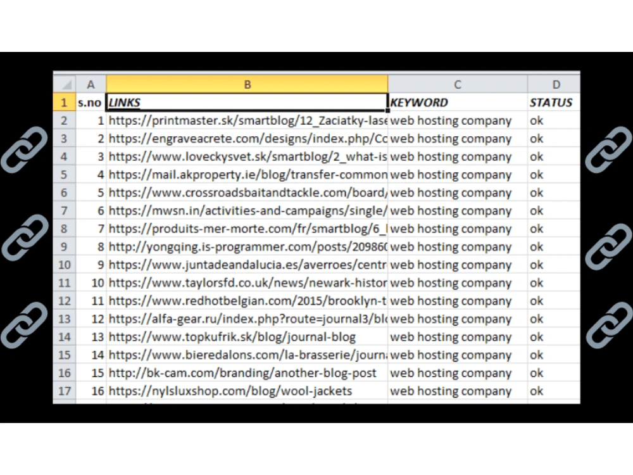Click the alfa-gear.ru link cell
Image resolution: width=633 pixels, height=475 pixels.
point(247,319)
